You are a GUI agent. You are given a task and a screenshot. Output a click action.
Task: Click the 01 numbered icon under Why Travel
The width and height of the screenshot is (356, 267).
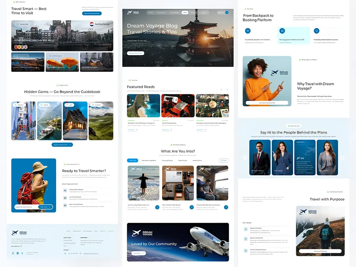click(x=65, y=190)
